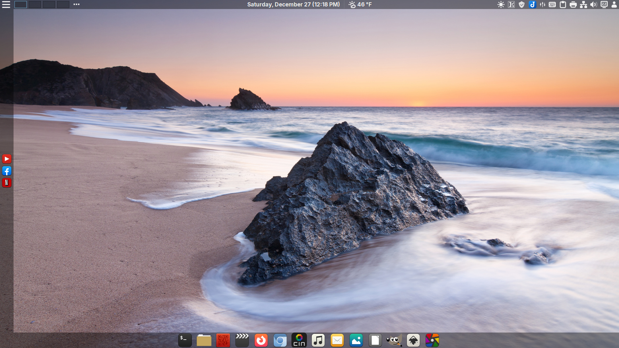
Task: Open the network tray menu
Action: [583, 5]
